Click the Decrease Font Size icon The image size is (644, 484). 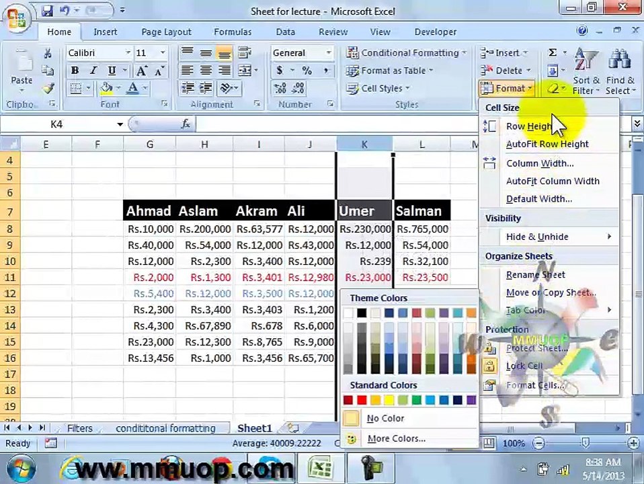pyautogui.click(x=159, y=71)
